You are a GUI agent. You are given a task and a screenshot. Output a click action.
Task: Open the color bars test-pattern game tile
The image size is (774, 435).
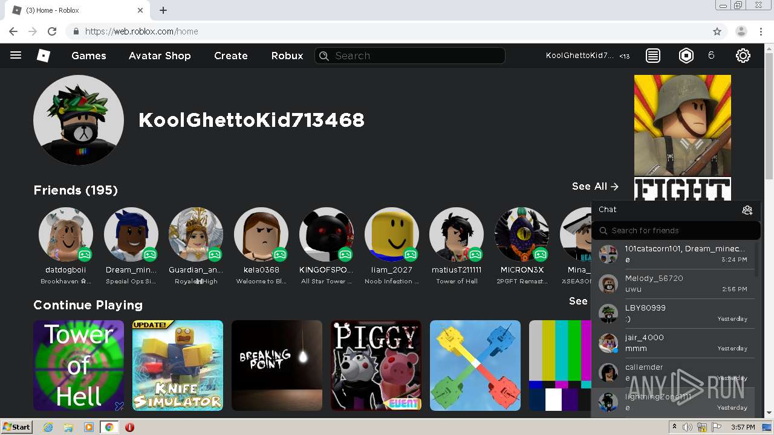pyautogui.click(x=560, y=366)
